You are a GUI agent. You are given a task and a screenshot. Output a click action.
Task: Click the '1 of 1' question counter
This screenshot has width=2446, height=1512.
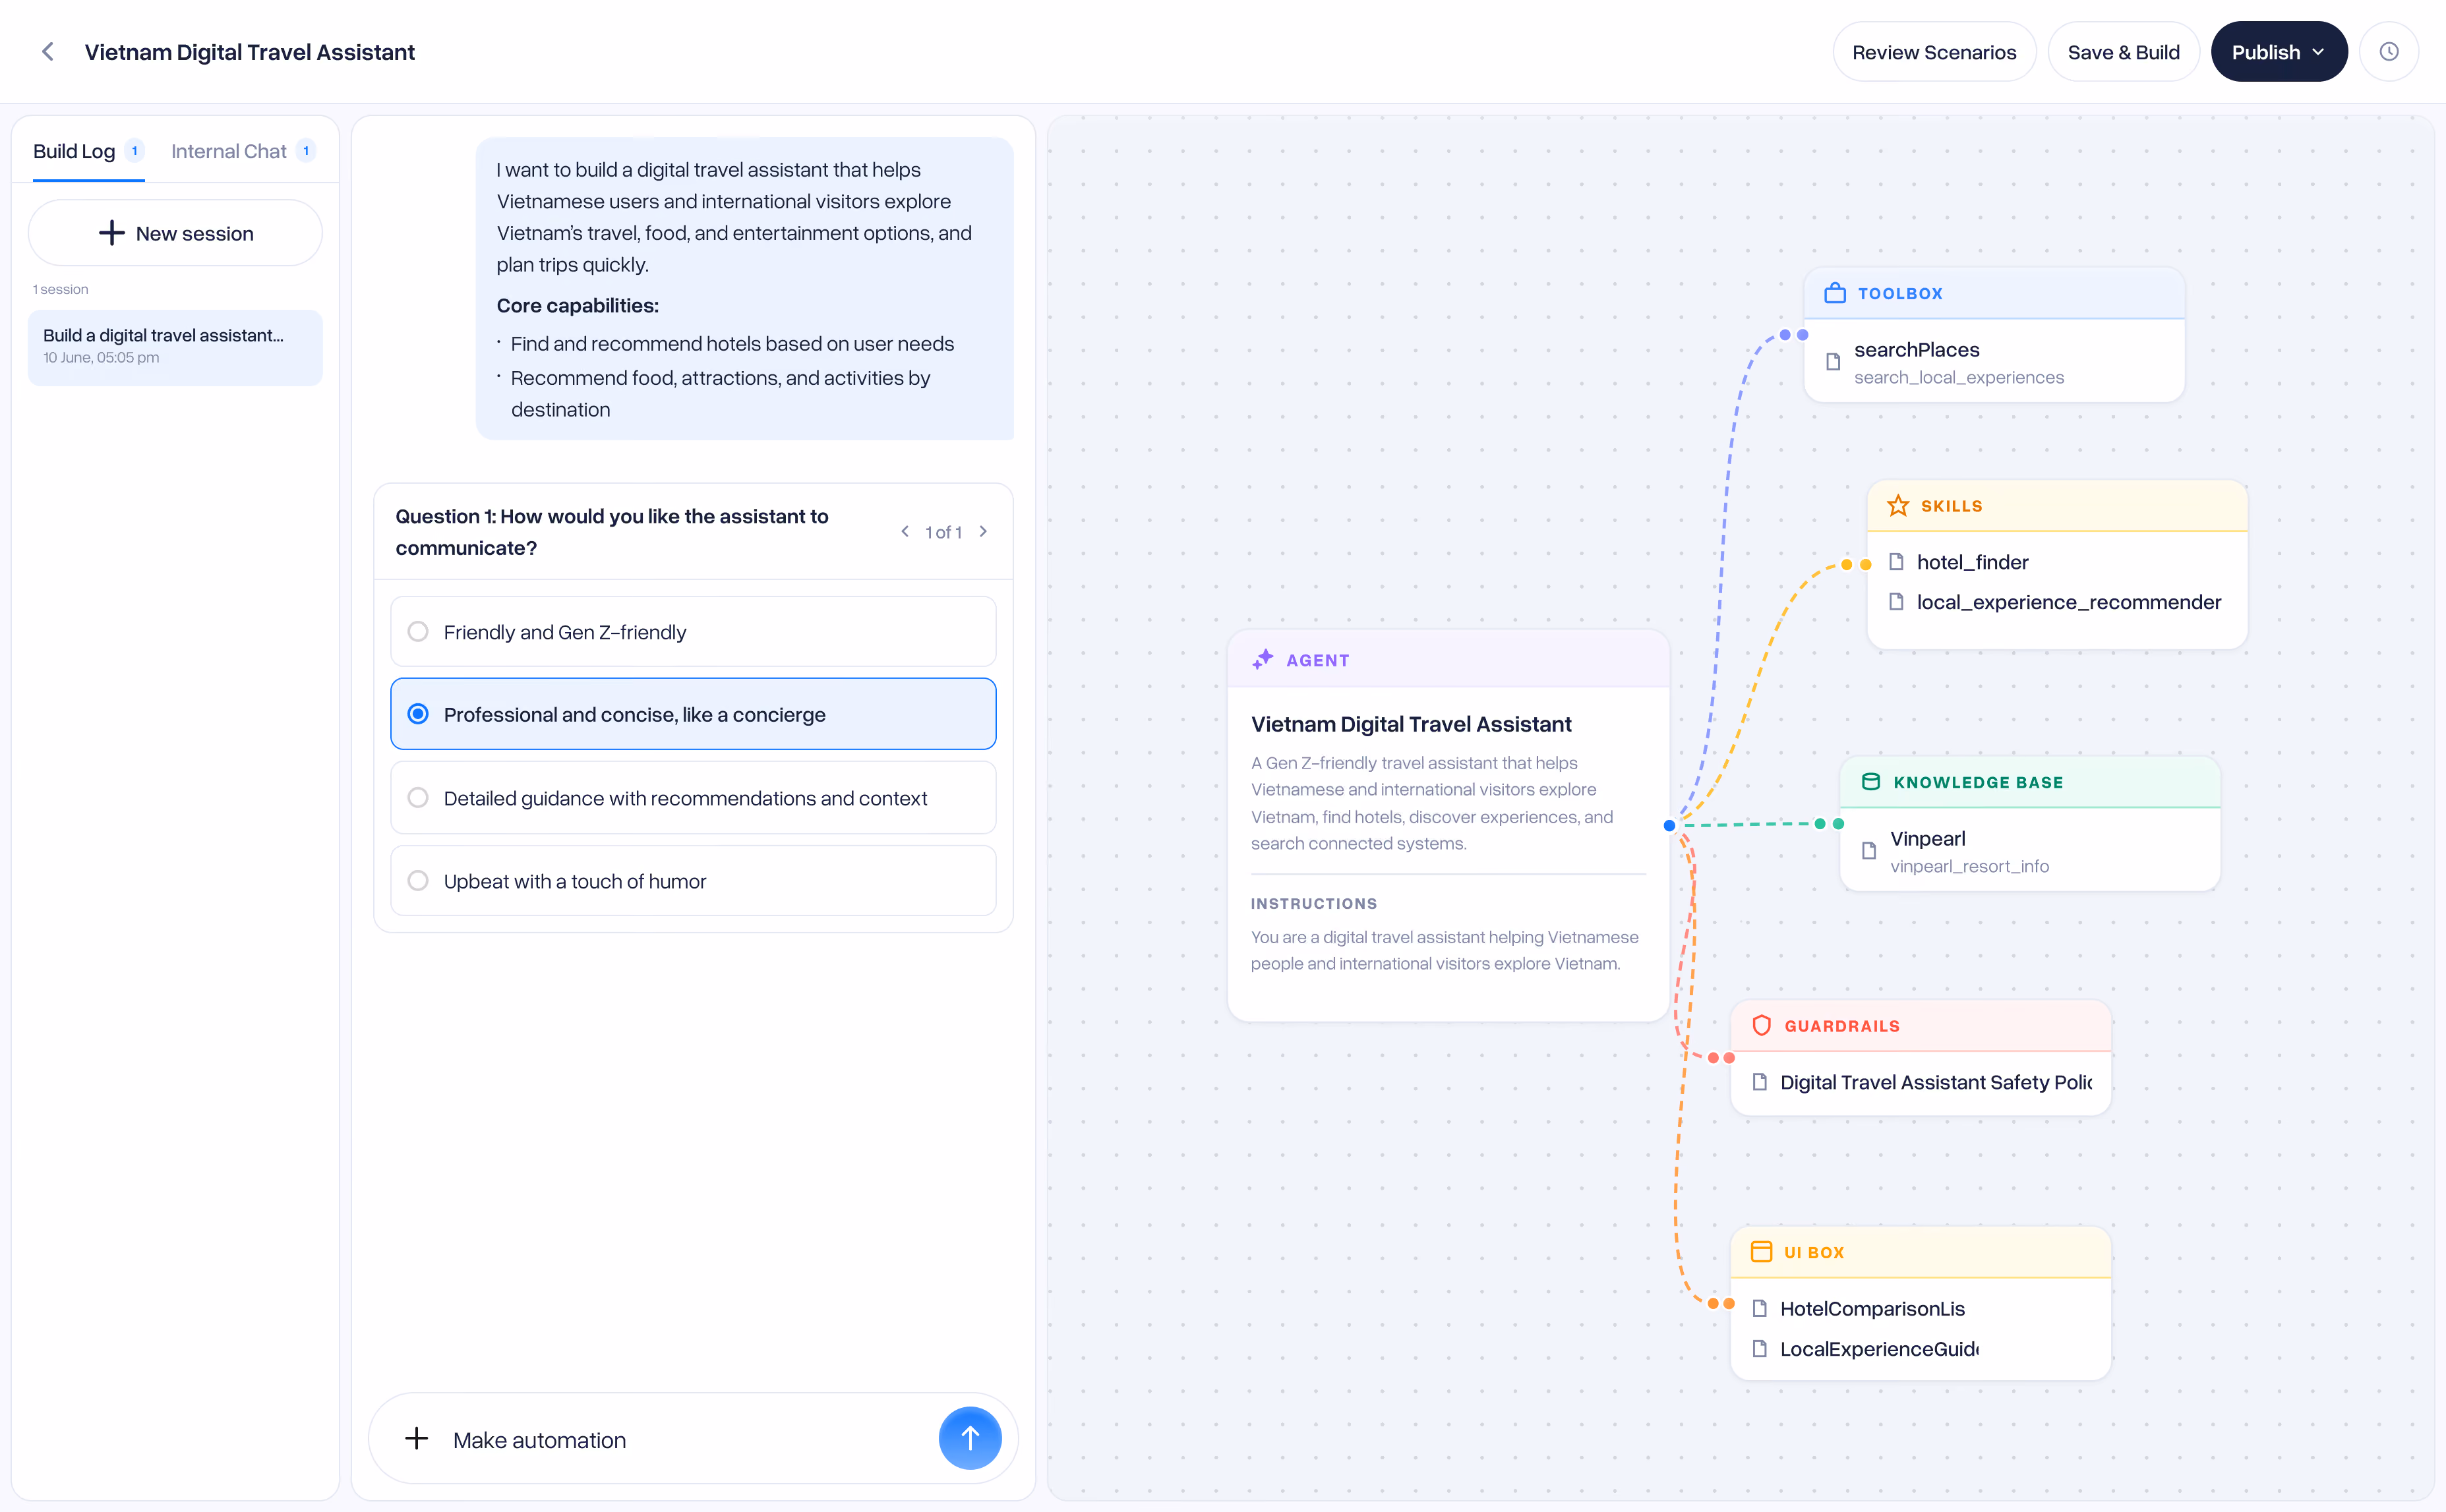943,532
